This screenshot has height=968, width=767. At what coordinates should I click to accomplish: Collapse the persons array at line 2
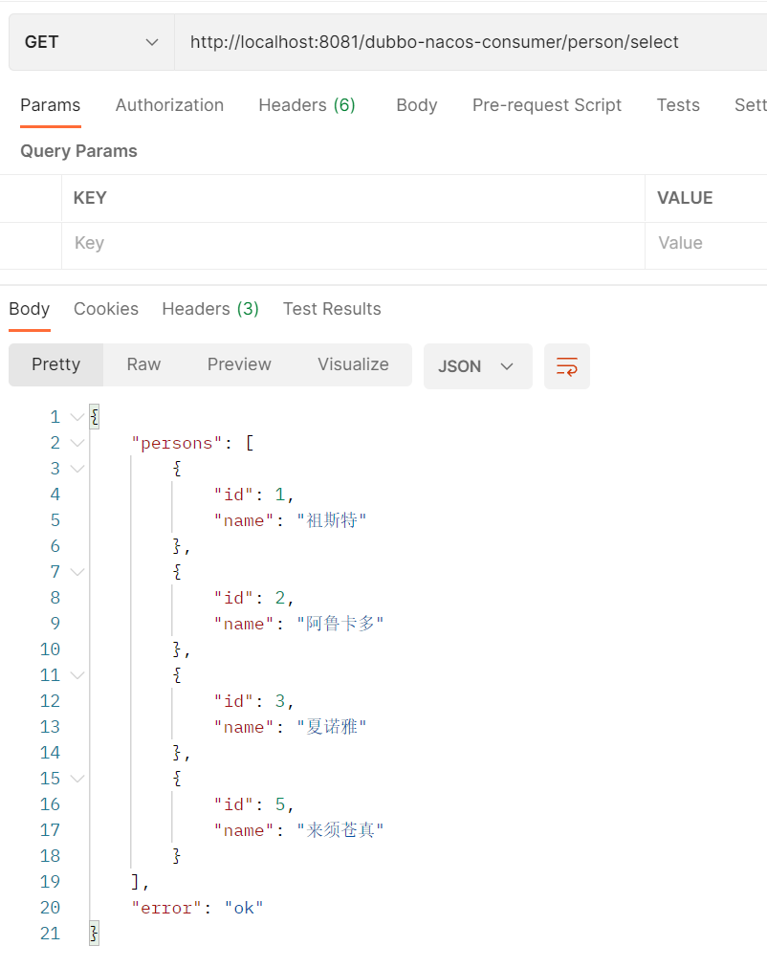coord(77,443)
